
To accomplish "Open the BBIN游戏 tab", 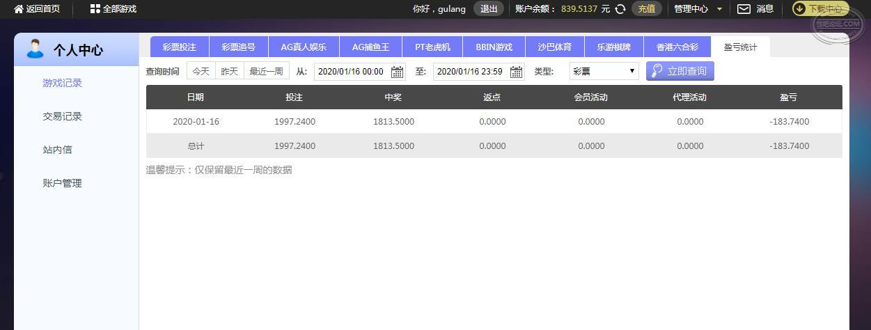I will pos(494,47).
